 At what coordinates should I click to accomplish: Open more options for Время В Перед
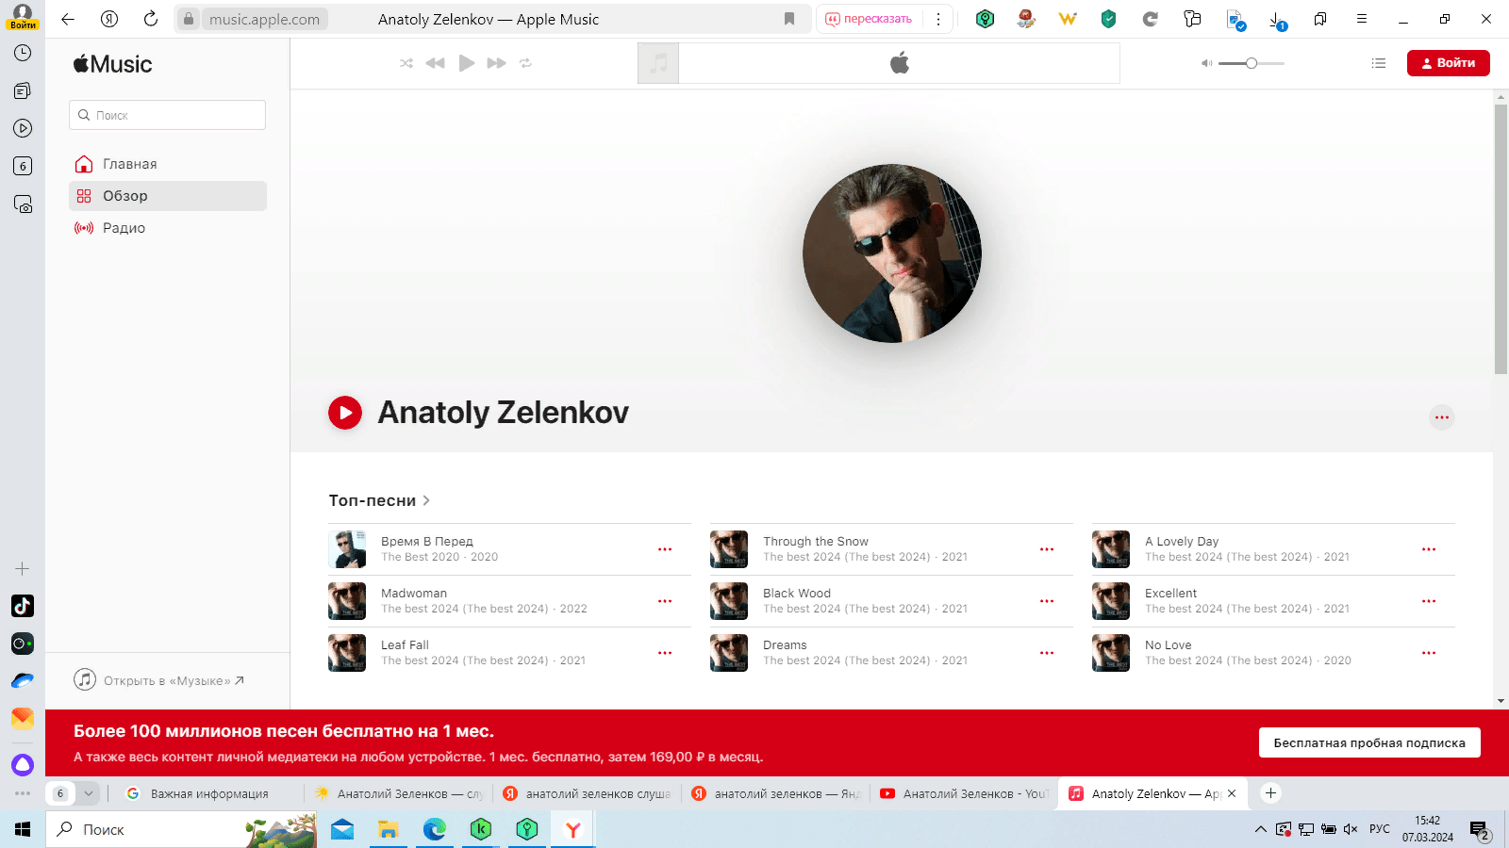(665, 549)
